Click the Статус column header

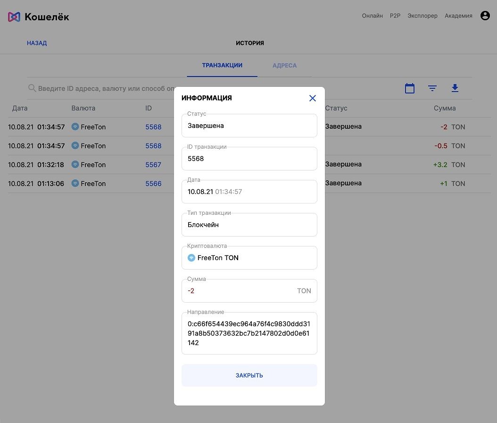click(336, 108)
